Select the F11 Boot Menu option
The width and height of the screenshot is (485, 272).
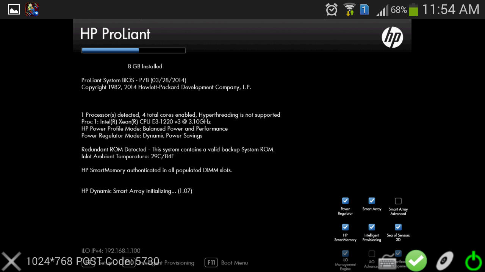tap(226, 263)
